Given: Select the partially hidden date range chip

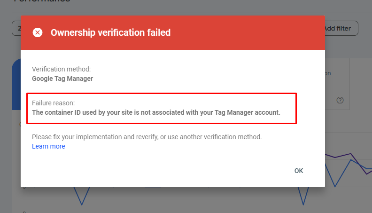Looking at the screenshot, I should (16, 28).
